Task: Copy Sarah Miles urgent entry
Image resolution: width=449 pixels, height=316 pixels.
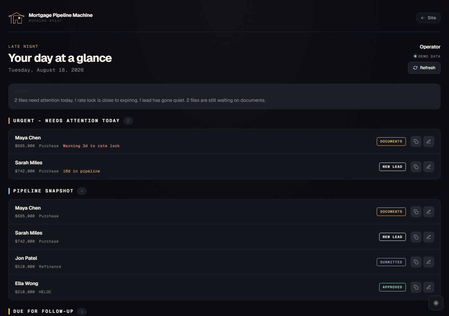Action: pos(416,167)
